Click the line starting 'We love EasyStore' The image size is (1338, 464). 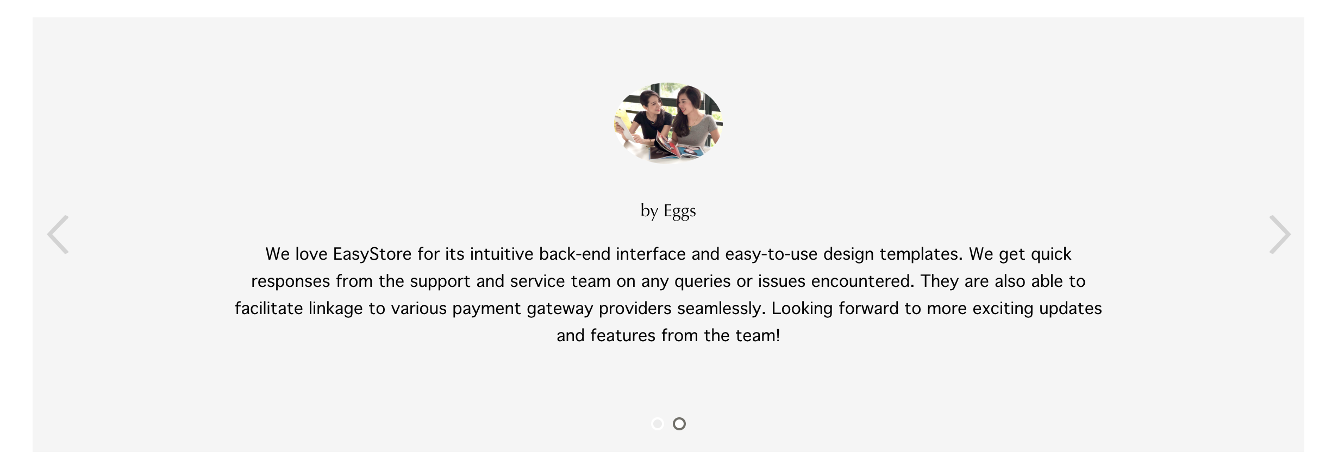tap(668, 254)
